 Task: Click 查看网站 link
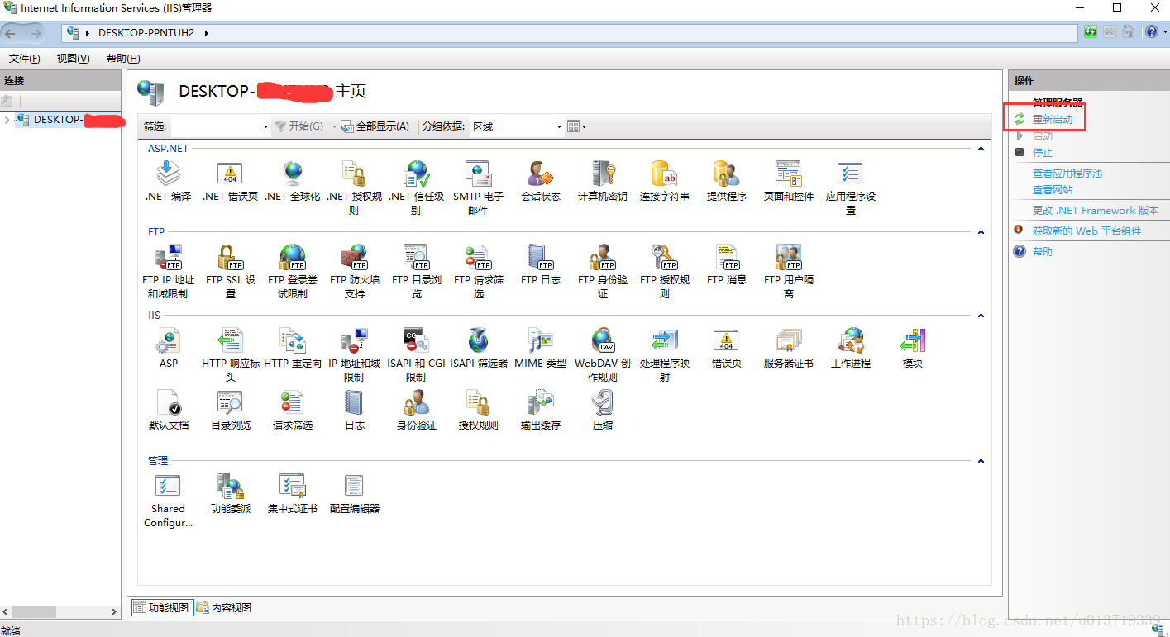pos(1053,190)
